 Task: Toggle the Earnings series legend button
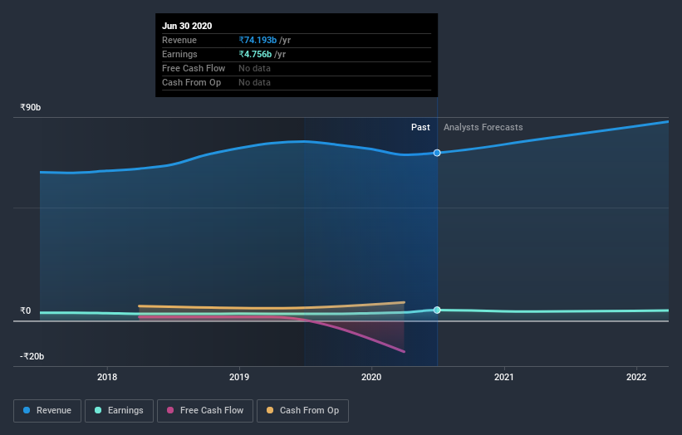click(x=119, y=411)
